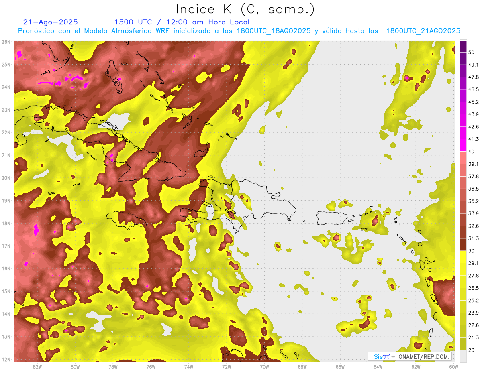Click the title "Indice K (C, somb.)"
Viewport: 482px width, 372px height.
coord(245,9)
